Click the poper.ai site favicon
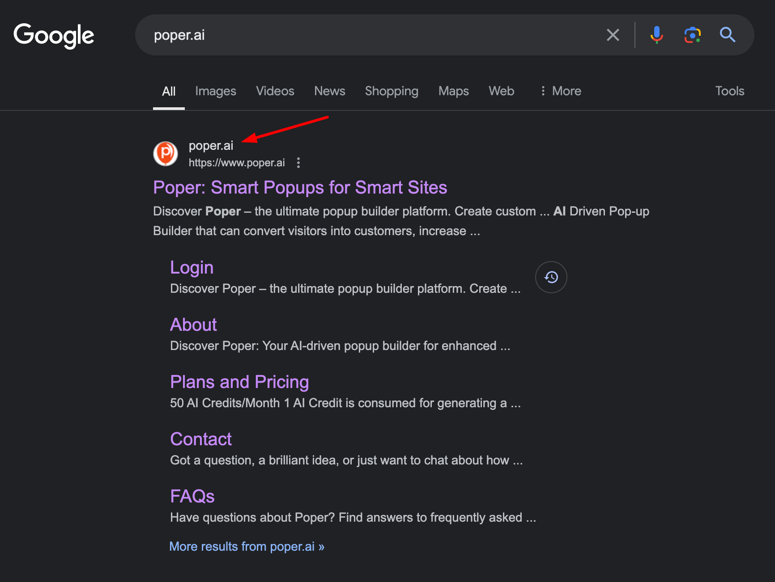The width and height of the screenshot is (775, 582). 165,154
